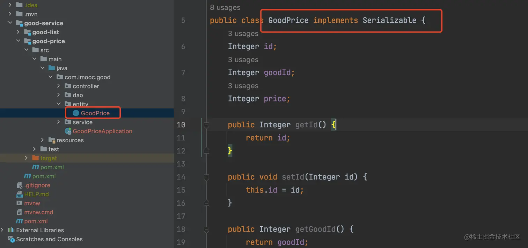The height and width of the screenshot is (248, 528).
Task: Expand the resources folder chevron
Action: (x=42, y=140)
